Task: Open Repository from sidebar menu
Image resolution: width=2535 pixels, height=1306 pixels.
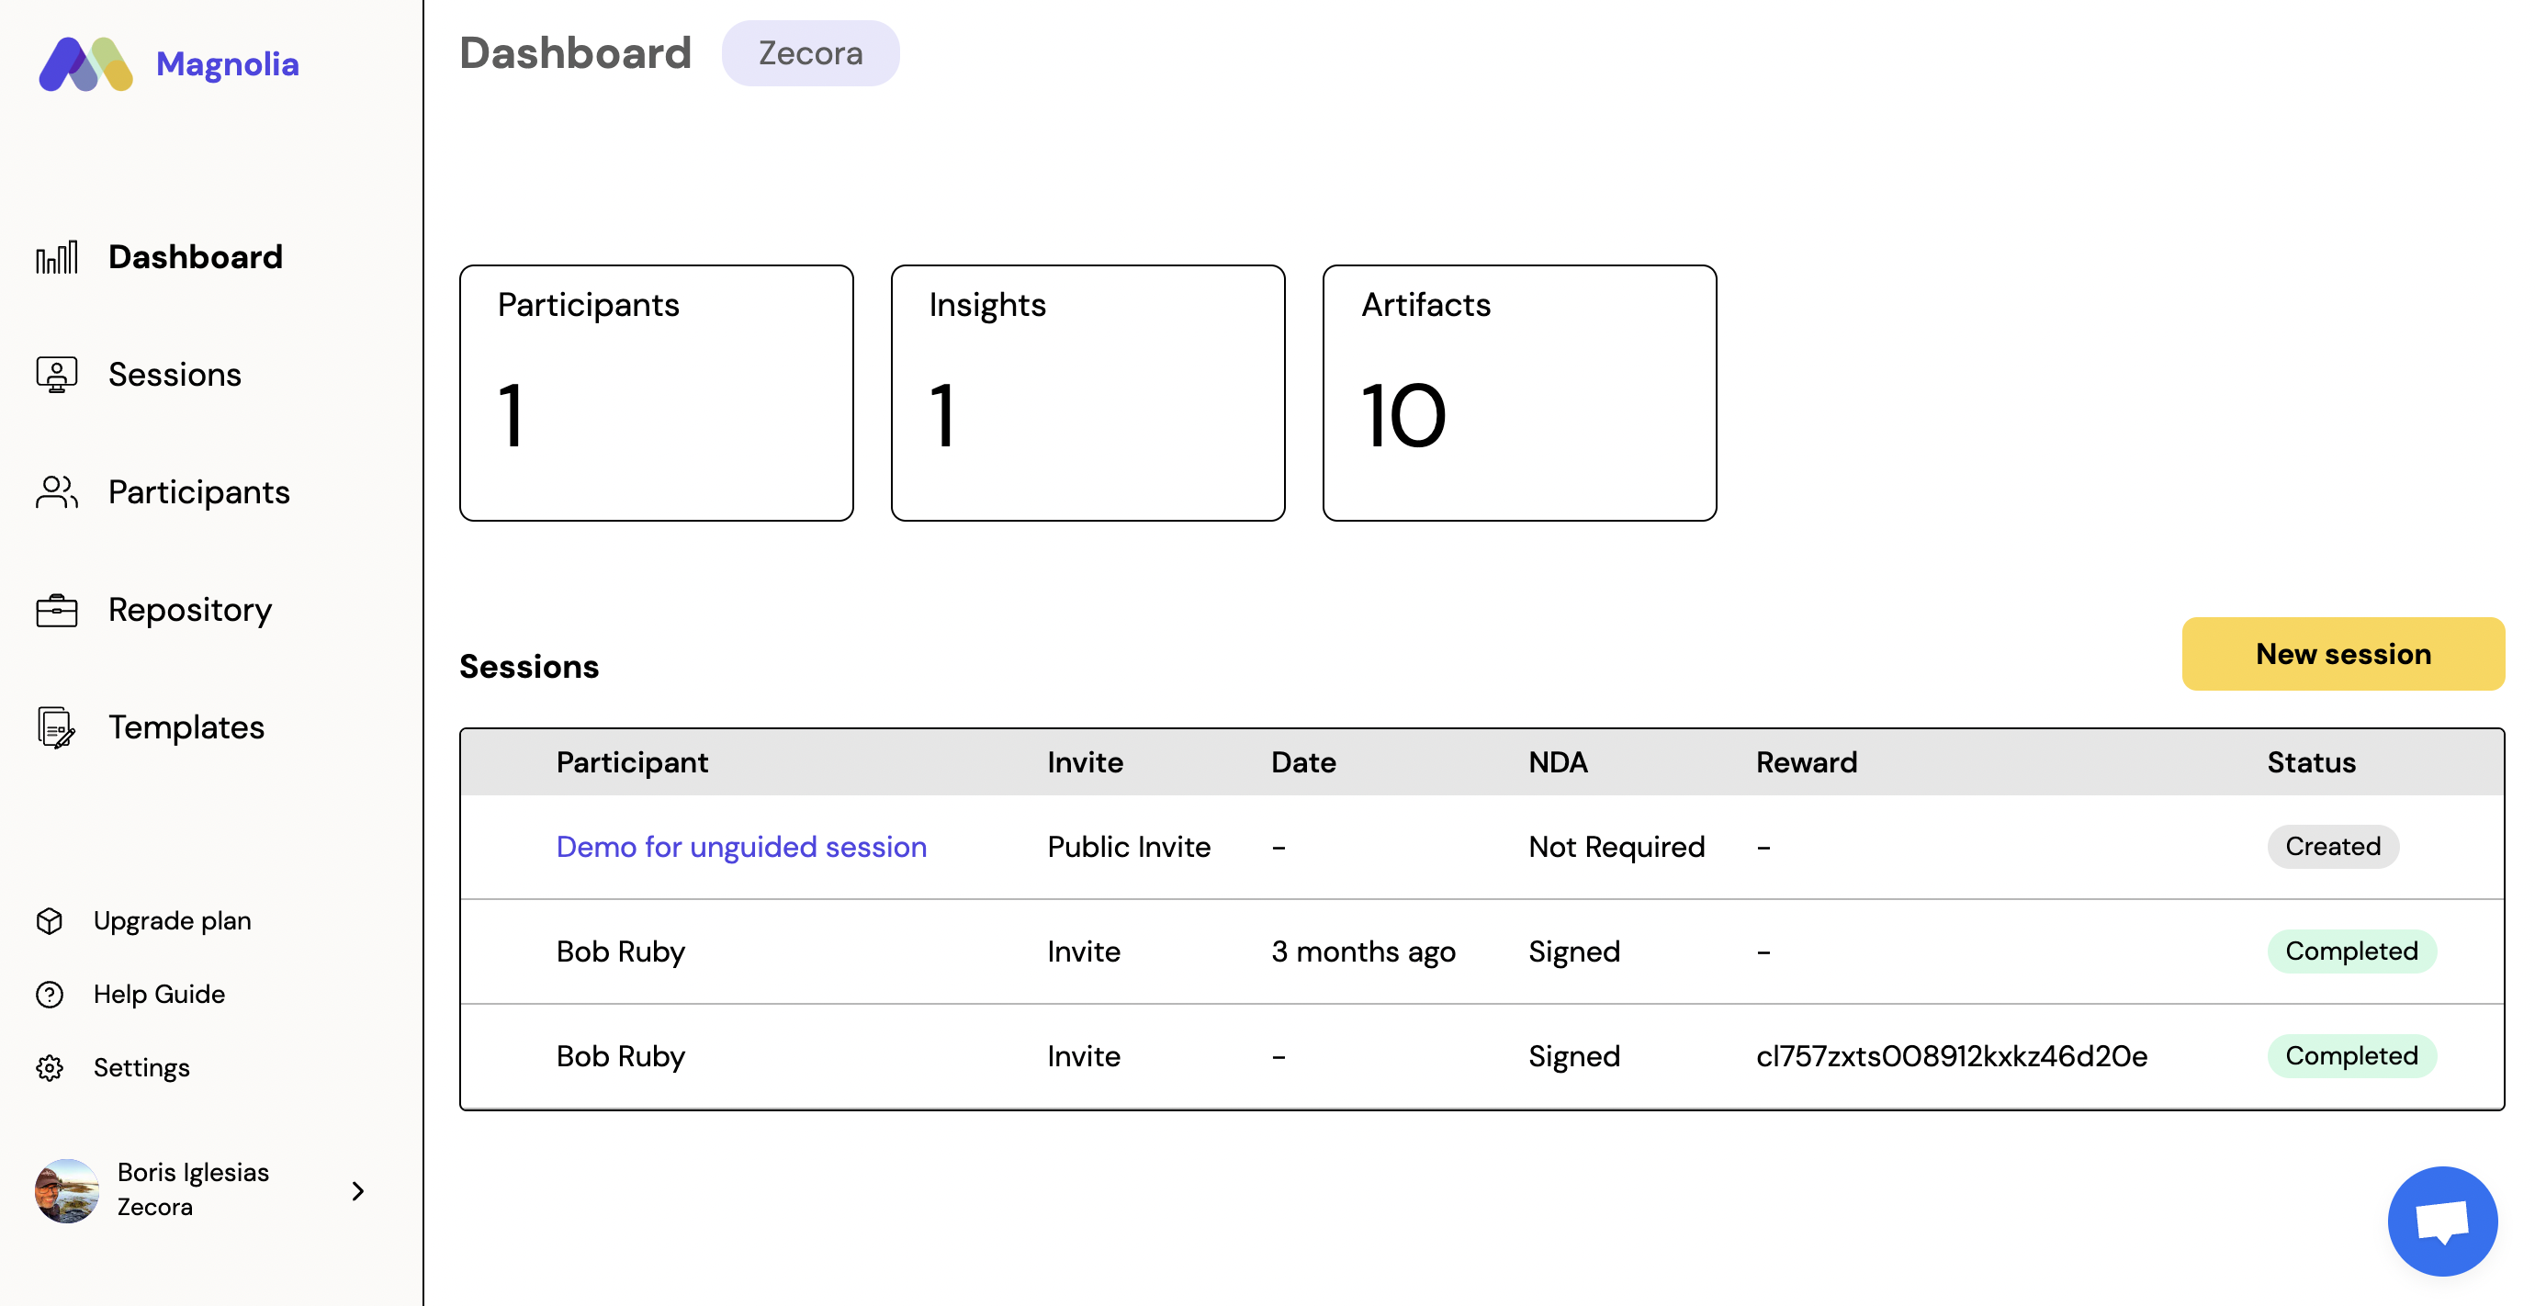Action: point(190,610)
